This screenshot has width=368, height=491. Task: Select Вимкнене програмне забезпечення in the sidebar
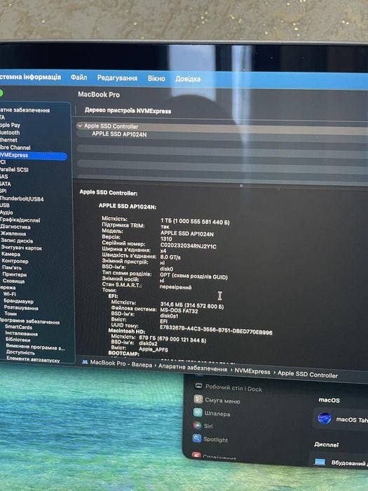coord(35,347)
